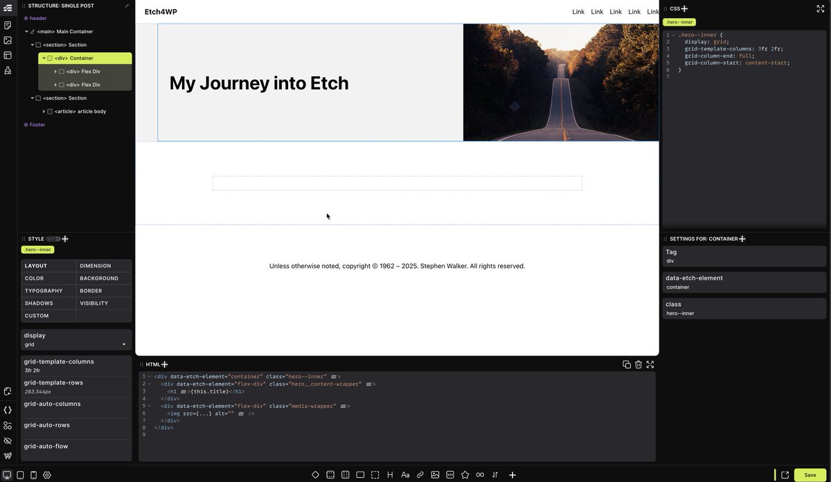The image size is (831, 482).
Task: Collapse line 1 .hero--inner rule in CSS editor
Action: (x=673, y=35)
